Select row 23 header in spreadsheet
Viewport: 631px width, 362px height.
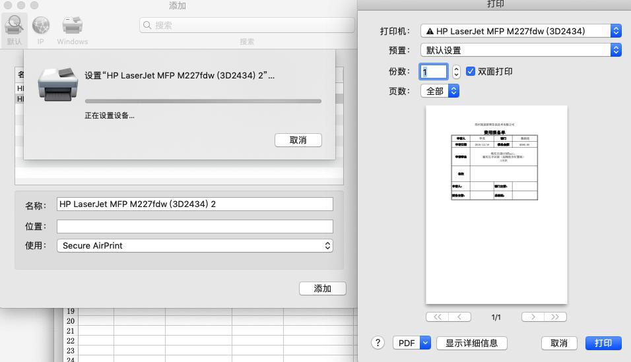click(x=71, y=350)
